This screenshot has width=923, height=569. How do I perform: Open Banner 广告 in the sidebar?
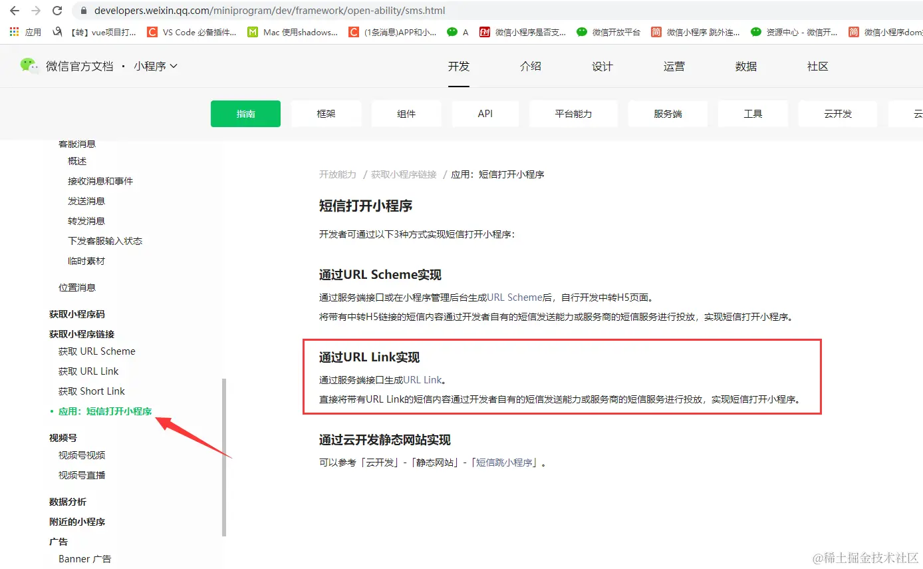[85, 559]
